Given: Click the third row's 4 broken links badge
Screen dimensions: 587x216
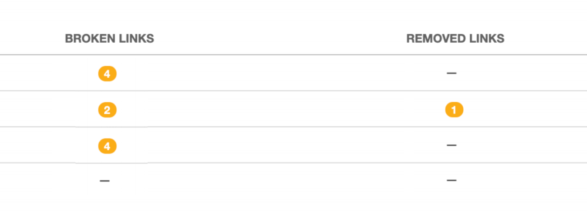Looking at the screenshot, I should [107, 146].
